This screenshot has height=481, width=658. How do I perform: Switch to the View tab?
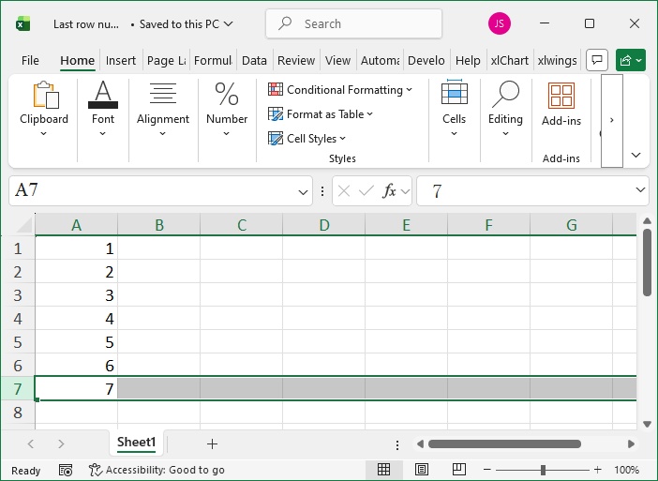337,60
